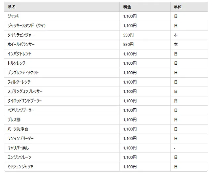
Task: Click the 品名 column header
Action: point(12,7)
